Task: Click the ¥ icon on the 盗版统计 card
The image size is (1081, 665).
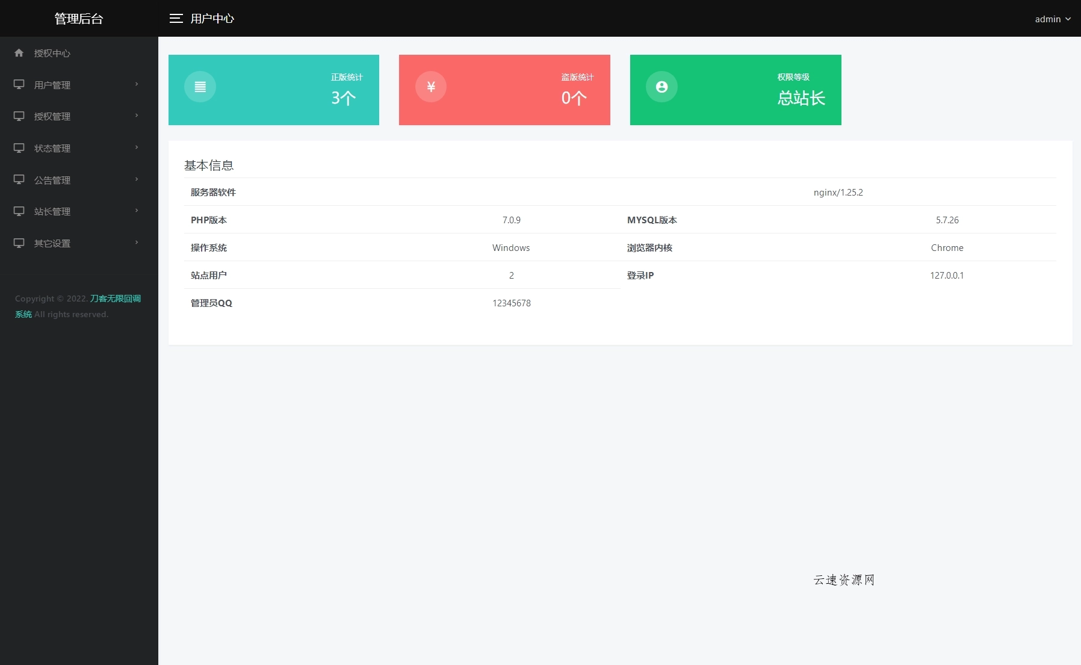Action: (431, 87)
